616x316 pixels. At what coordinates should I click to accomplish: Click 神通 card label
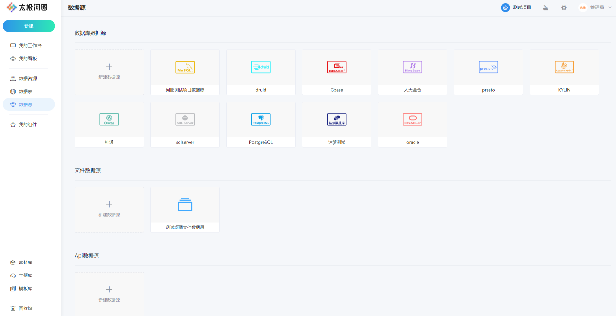[109, 142]
